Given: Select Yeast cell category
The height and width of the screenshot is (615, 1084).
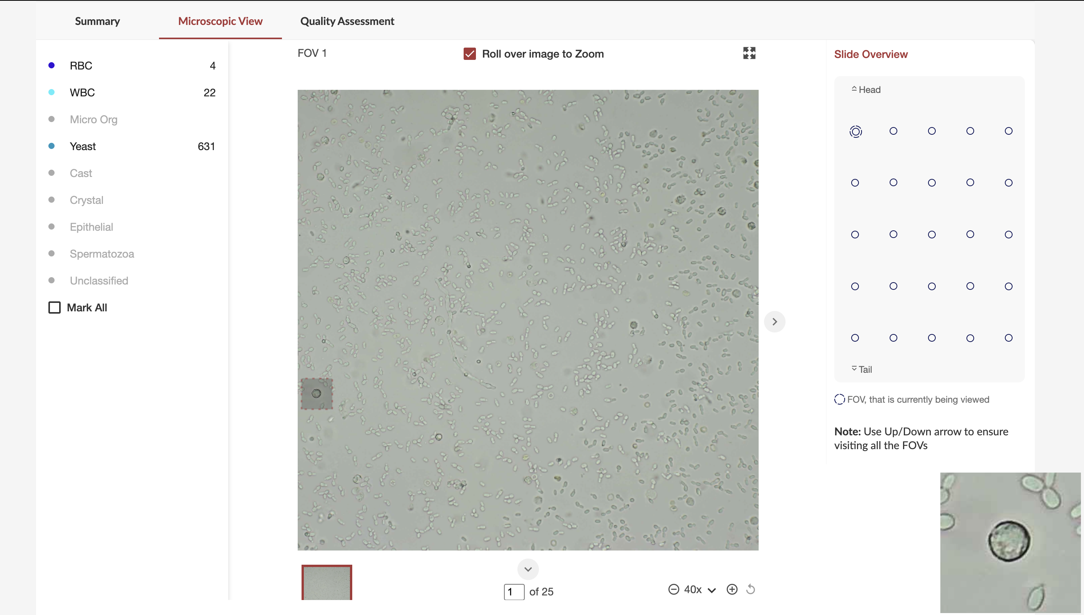Looking at the screenshot, I should coord(83,146).
